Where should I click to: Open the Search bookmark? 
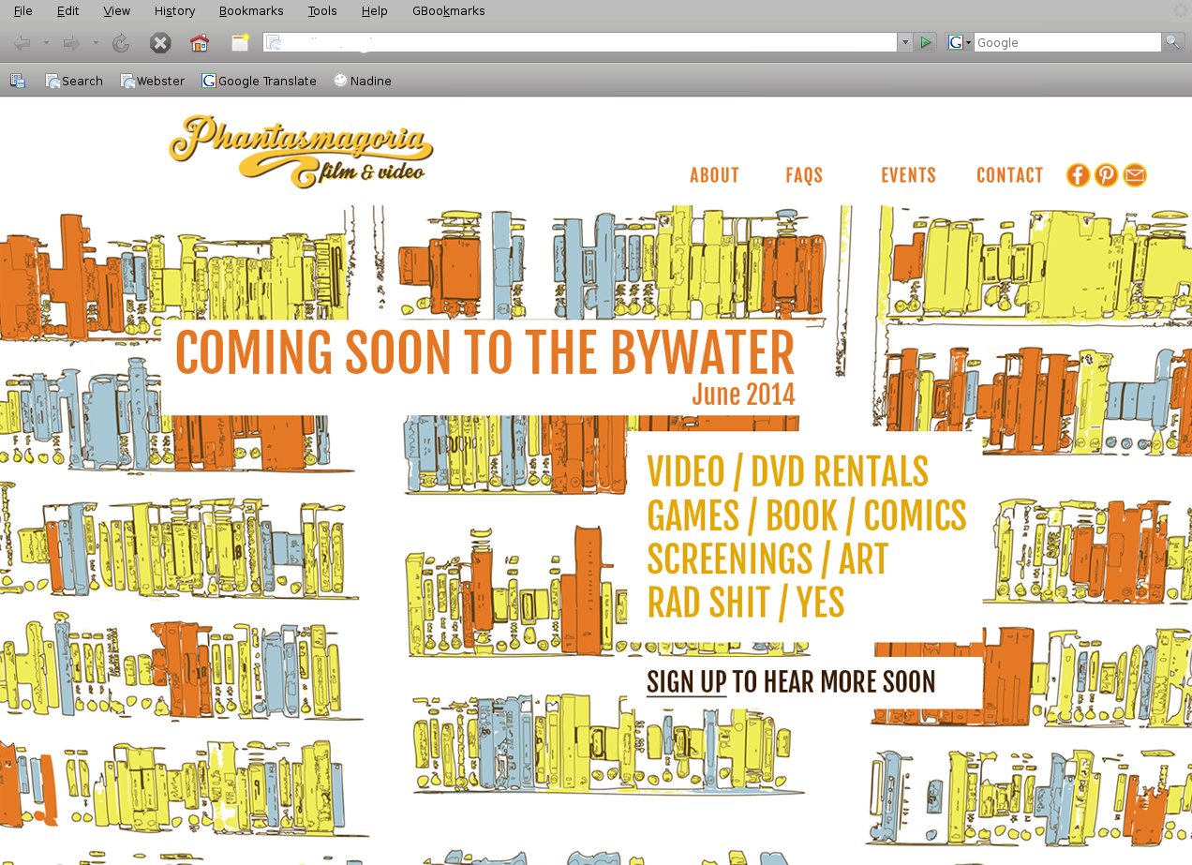tap(74, 81)
